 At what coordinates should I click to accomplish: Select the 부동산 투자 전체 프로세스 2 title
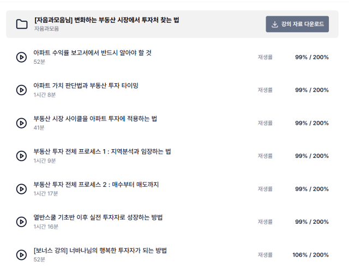tap(96, 184)
